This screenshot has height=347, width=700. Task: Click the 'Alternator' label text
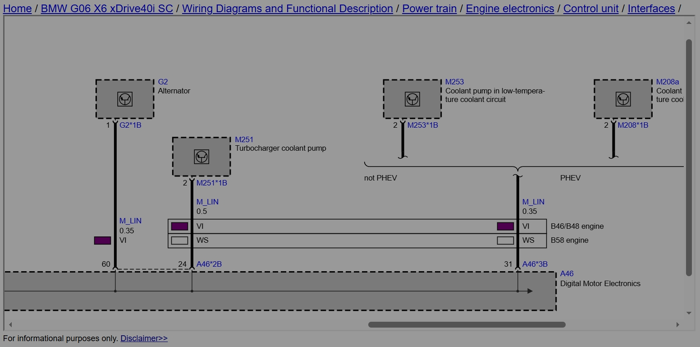[x=174, y=91]
